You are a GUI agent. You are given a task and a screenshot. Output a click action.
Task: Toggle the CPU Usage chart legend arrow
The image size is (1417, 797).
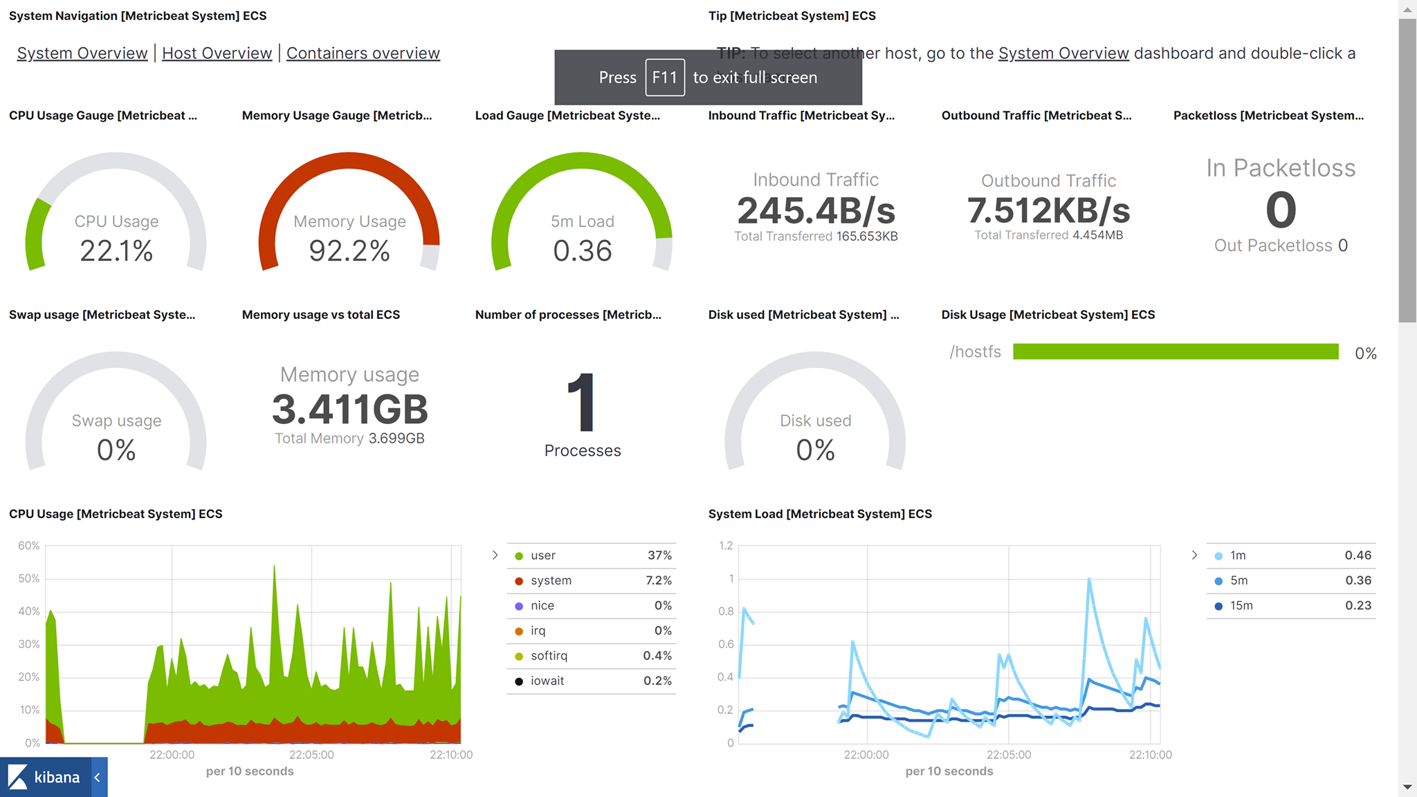[x=495, y=555]
